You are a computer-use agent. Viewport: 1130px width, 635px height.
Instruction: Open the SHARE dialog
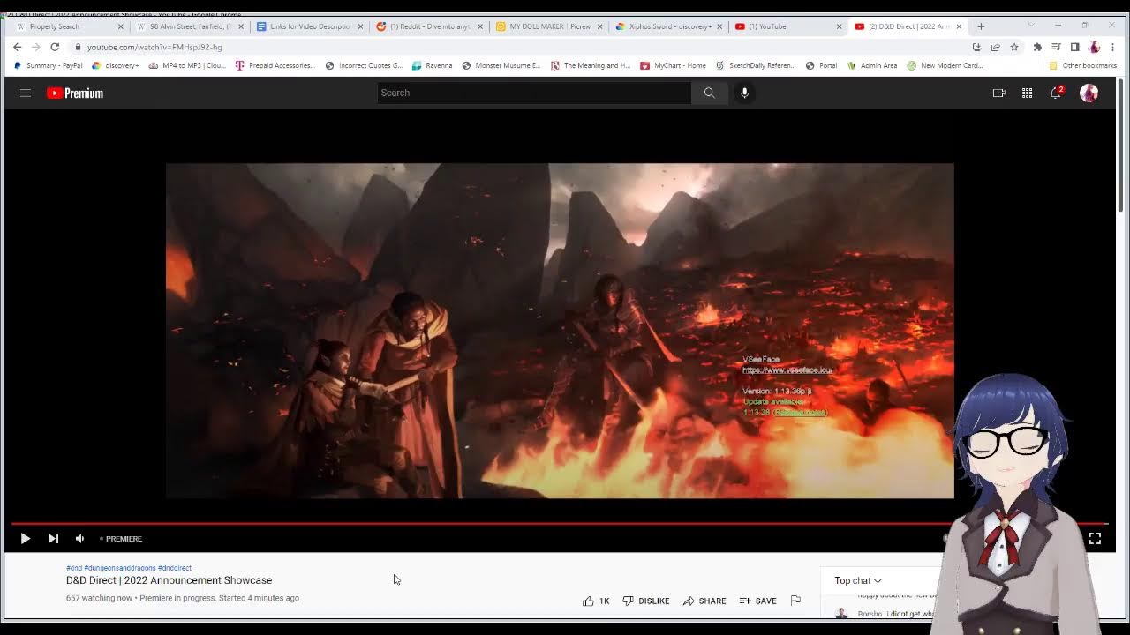tap(704, 601)
